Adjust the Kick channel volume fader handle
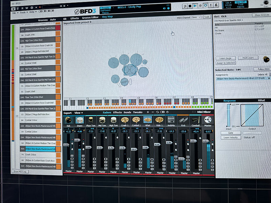 click(66, 145)
